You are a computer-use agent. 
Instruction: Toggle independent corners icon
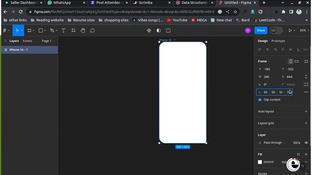(x=306, y=85)
